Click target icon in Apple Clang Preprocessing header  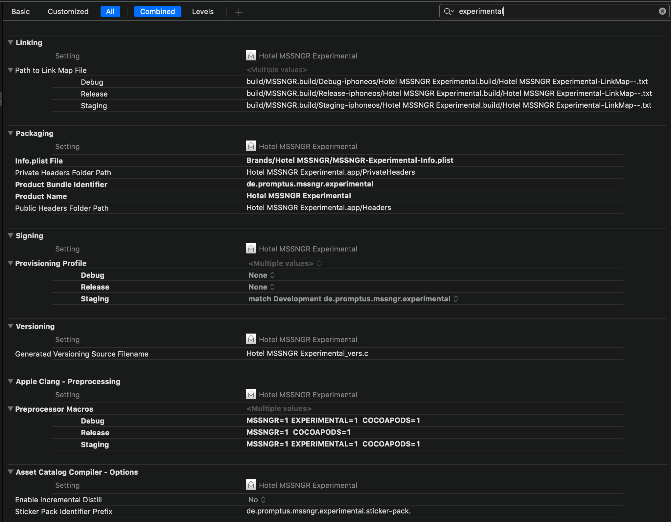[x=251, y=394]
